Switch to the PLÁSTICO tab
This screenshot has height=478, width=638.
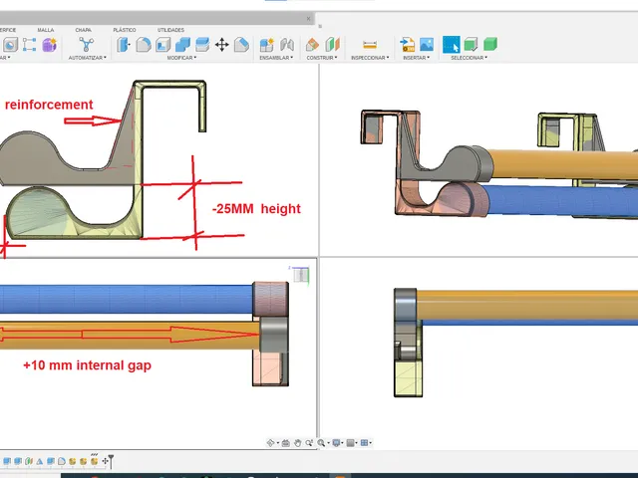tap(125, 30)
